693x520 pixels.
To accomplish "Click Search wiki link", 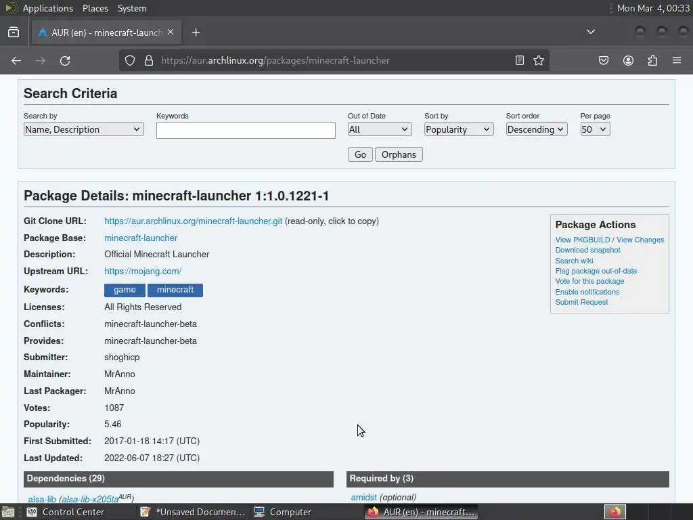I will click(574, 261).
